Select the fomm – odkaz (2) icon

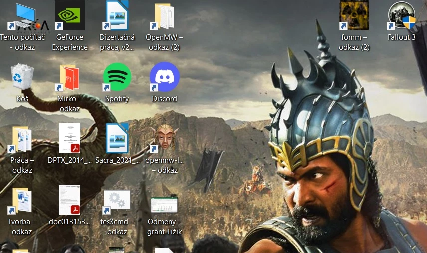(354, 15)
